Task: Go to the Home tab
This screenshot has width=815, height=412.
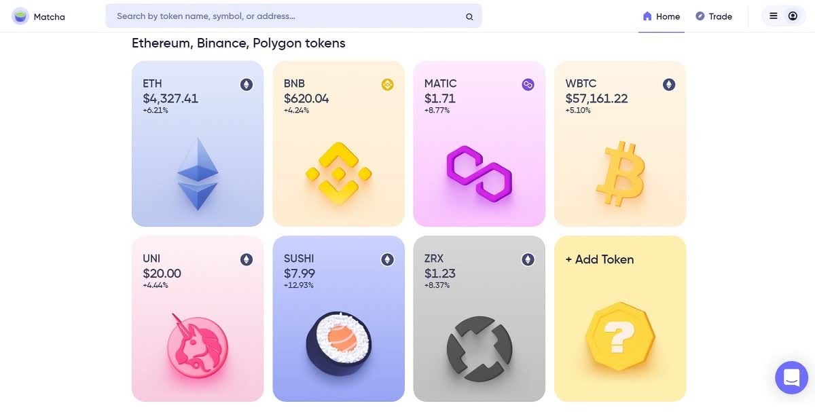Action: tap(662, 16)
